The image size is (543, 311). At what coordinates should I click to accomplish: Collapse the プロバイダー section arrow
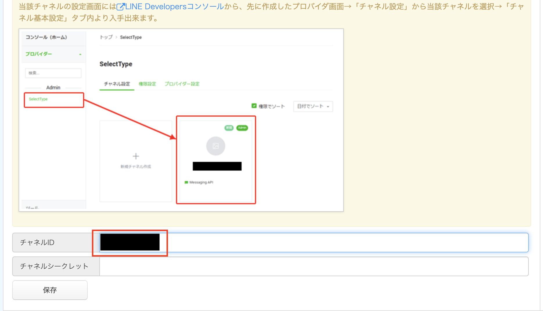click(80, 54)
